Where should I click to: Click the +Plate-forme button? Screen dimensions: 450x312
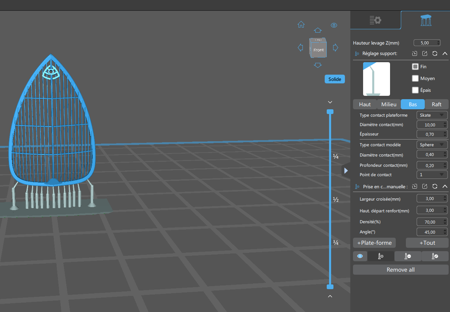coord(375,243)
